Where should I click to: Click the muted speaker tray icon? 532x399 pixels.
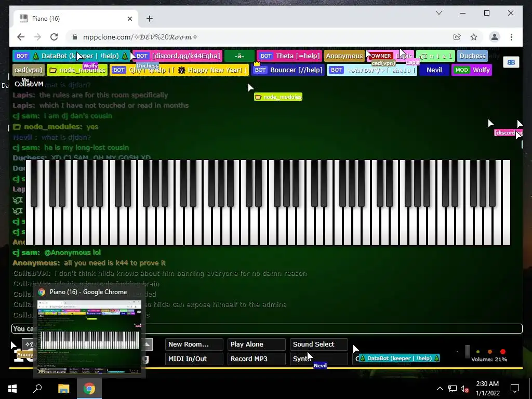tap(465, 389)
